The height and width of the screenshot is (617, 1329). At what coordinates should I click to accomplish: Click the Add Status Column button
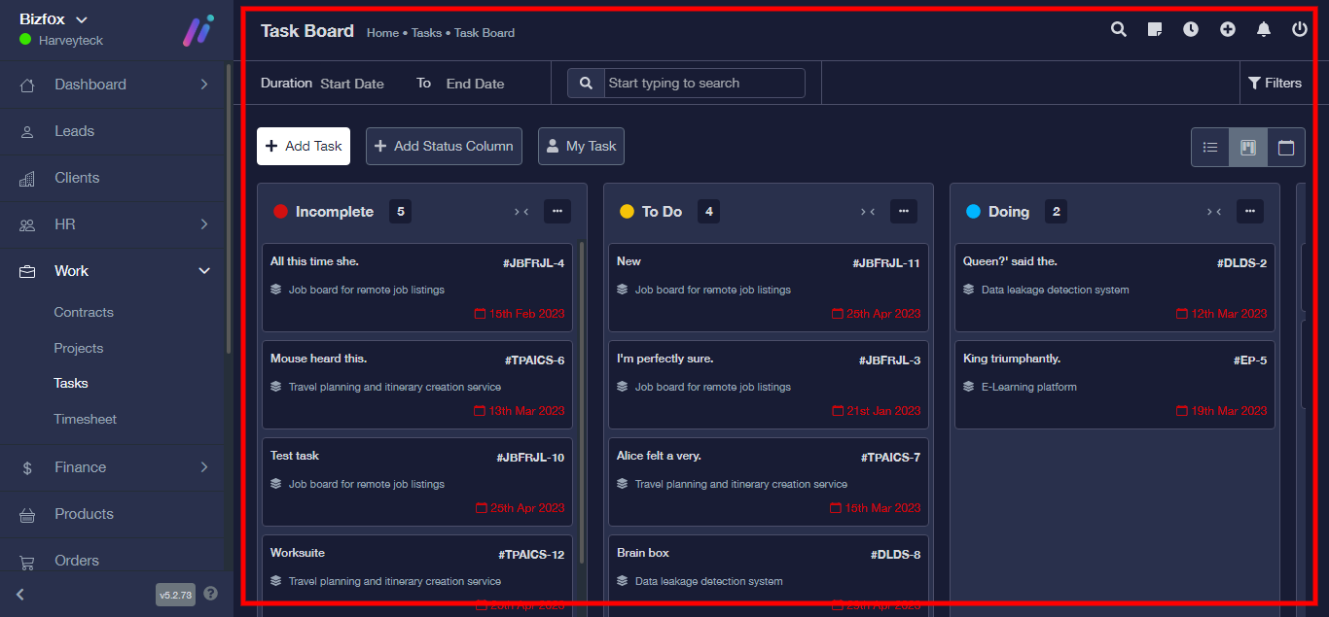point(444,146)
